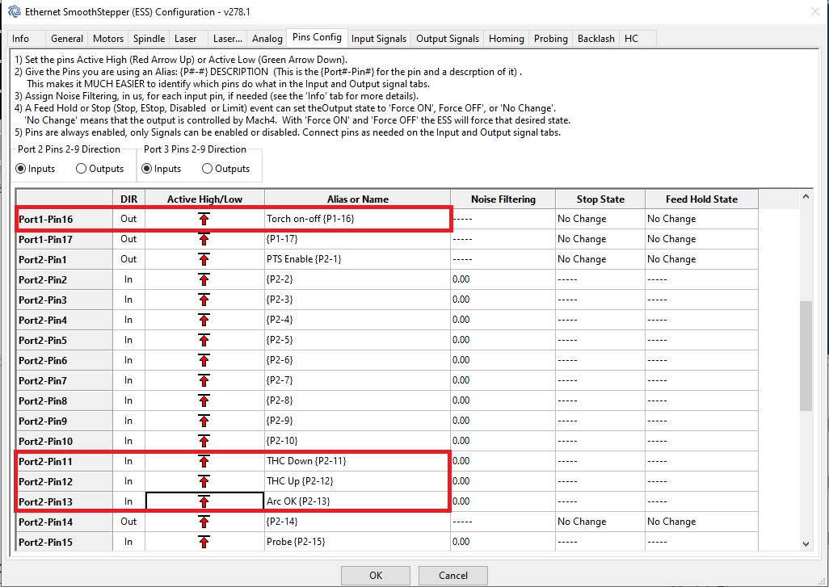The width and height of the screenshot is (829, 587).
Task: Toggle THC Up pin active state arrow
Action: pos(204,481)
